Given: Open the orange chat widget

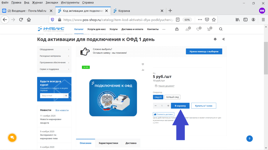Looking at the screenshot, I should pos(12,137).
